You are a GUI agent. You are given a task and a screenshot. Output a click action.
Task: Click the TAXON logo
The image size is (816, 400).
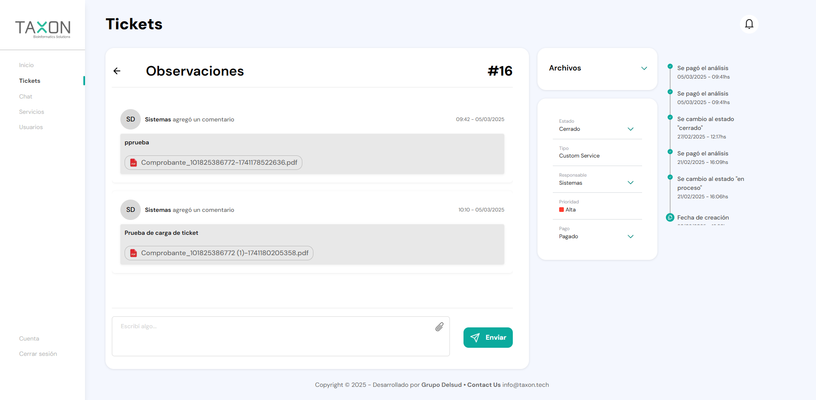[x=43, y=28]
